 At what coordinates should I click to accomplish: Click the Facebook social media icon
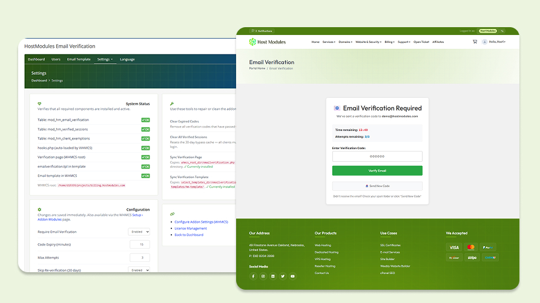pyautogui.click(x=253, y=276)
